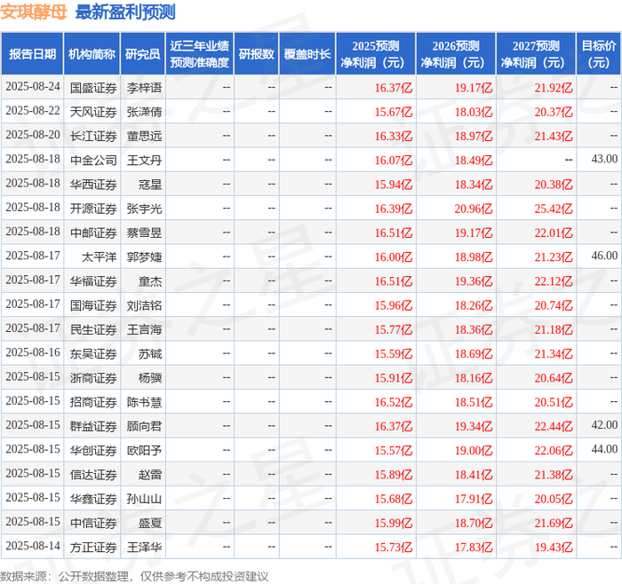Select the 开源证券 institution cell
Viewport: 622px width, 584px height.
coord(93,209)
